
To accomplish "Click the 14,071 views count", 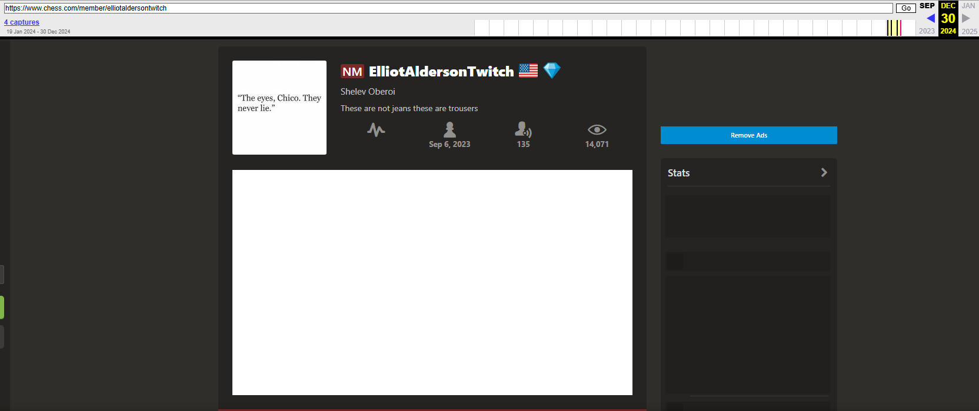I will point(597,144).
